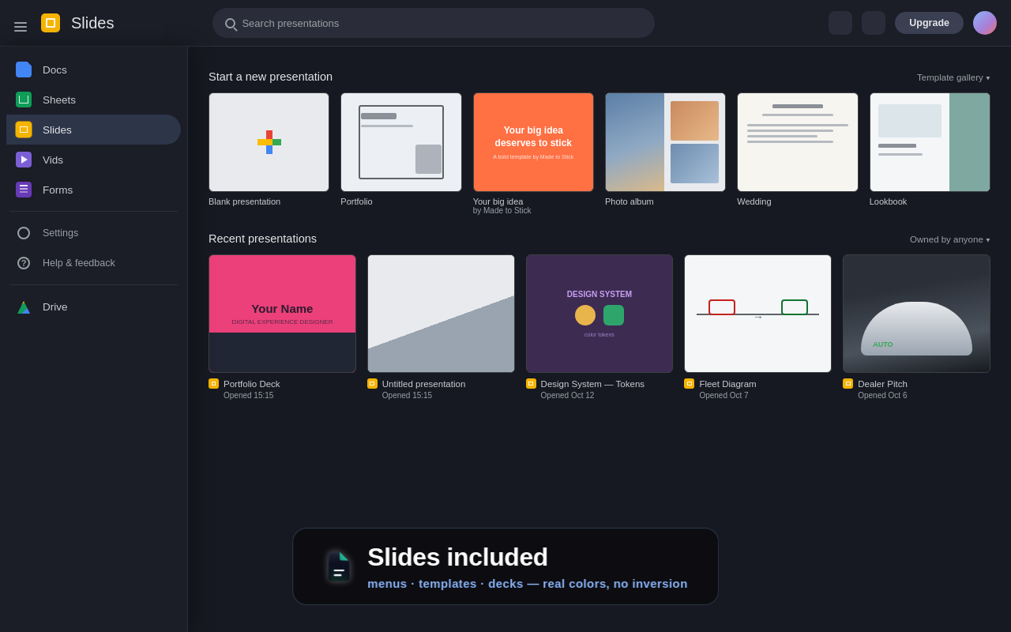Viewport: 1011px width, 632px height.
Task: Choose the Lookbook template
Action: (930, 142)
